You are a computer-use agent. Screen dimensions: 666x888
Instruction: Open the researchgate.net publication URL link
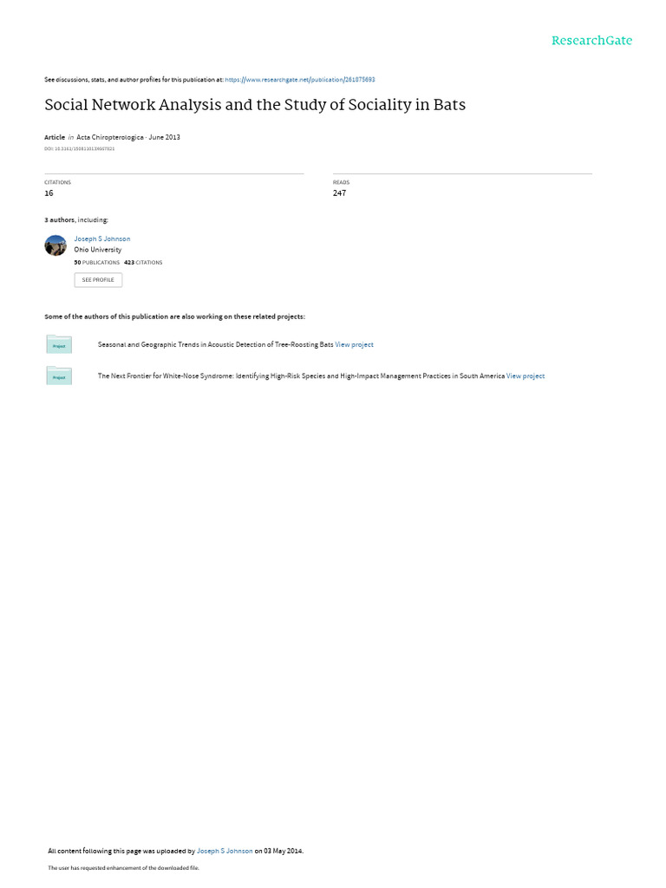[299, 80]
